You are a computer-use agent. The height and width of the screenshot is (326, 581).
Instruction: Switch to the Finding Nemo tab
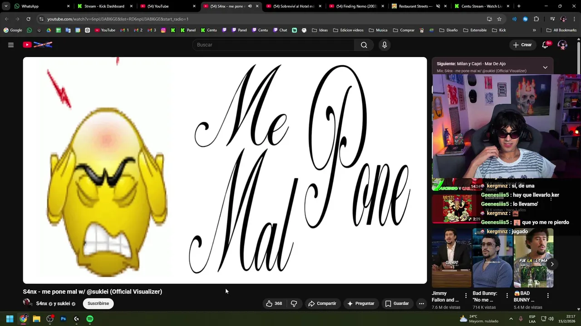[356, 6]
